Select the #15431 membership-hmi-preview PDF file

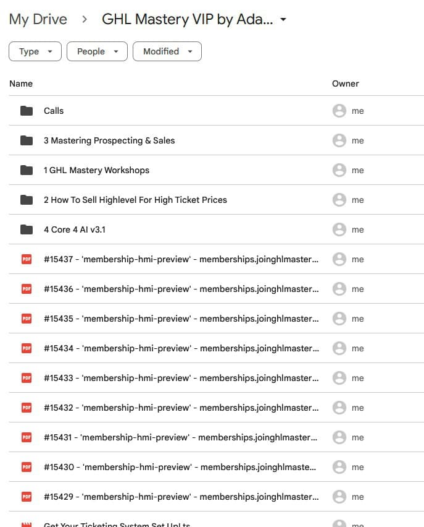tap(181, 437)
